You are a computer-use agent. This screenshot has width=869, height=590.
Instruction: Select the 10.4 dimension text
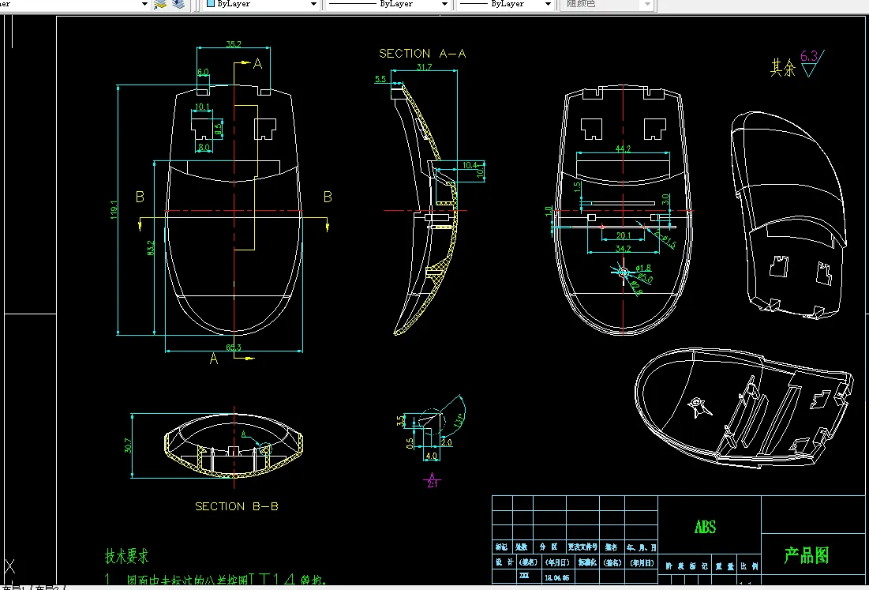(x=470, y=165)
